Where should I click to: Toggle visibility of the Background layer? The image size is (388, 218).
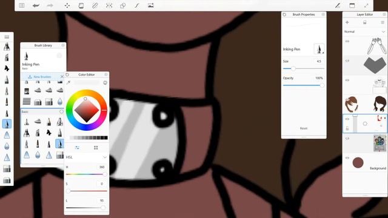pyautogui.click(x=347, y=157)
